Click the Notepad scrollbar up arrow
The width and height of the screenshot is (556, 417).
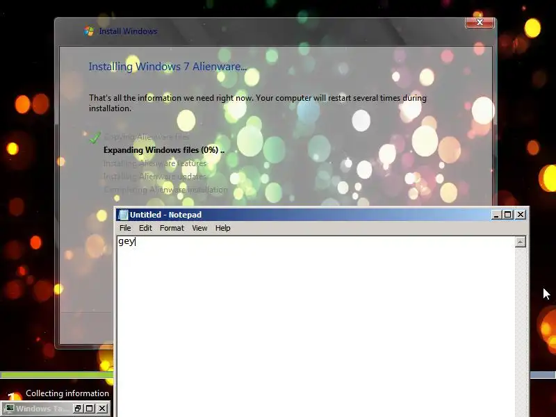520,242
